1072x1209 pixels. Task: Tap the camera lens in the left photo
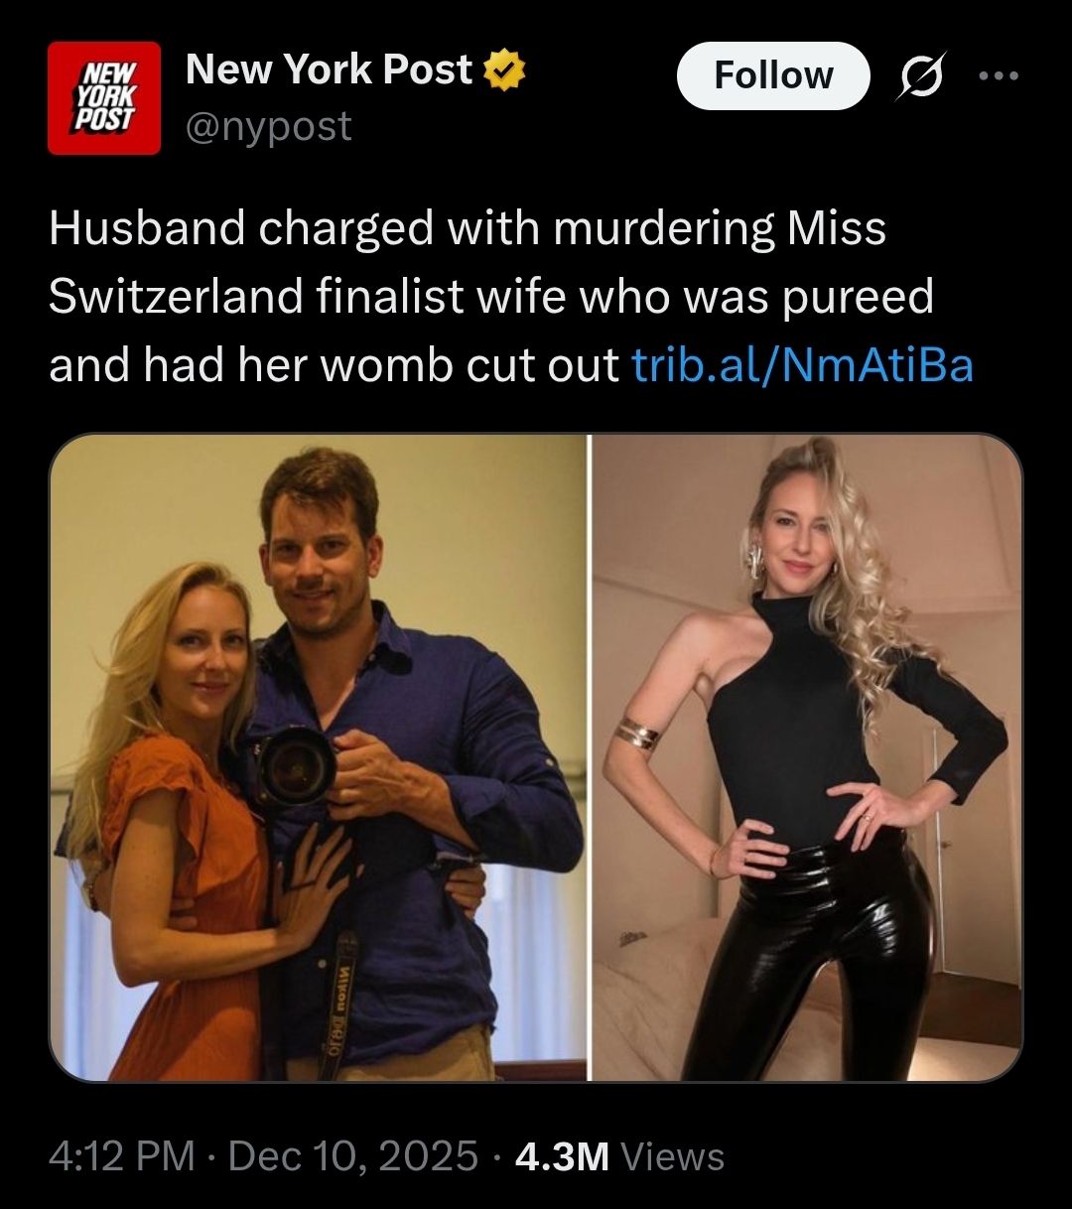(x=295, y=766)
